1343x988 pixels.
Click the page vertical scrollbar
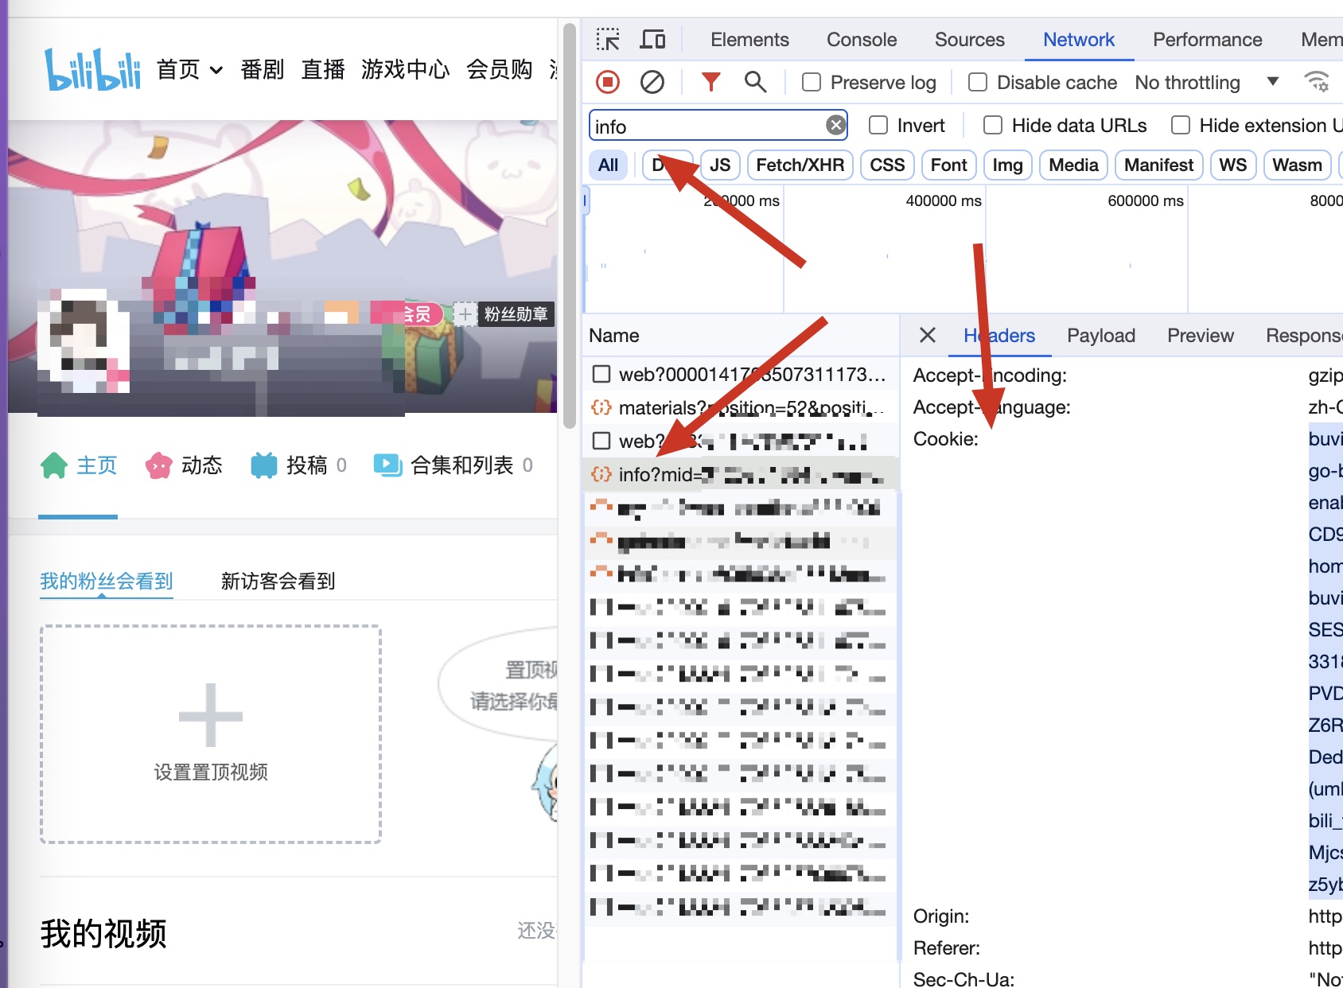point(569,226)
